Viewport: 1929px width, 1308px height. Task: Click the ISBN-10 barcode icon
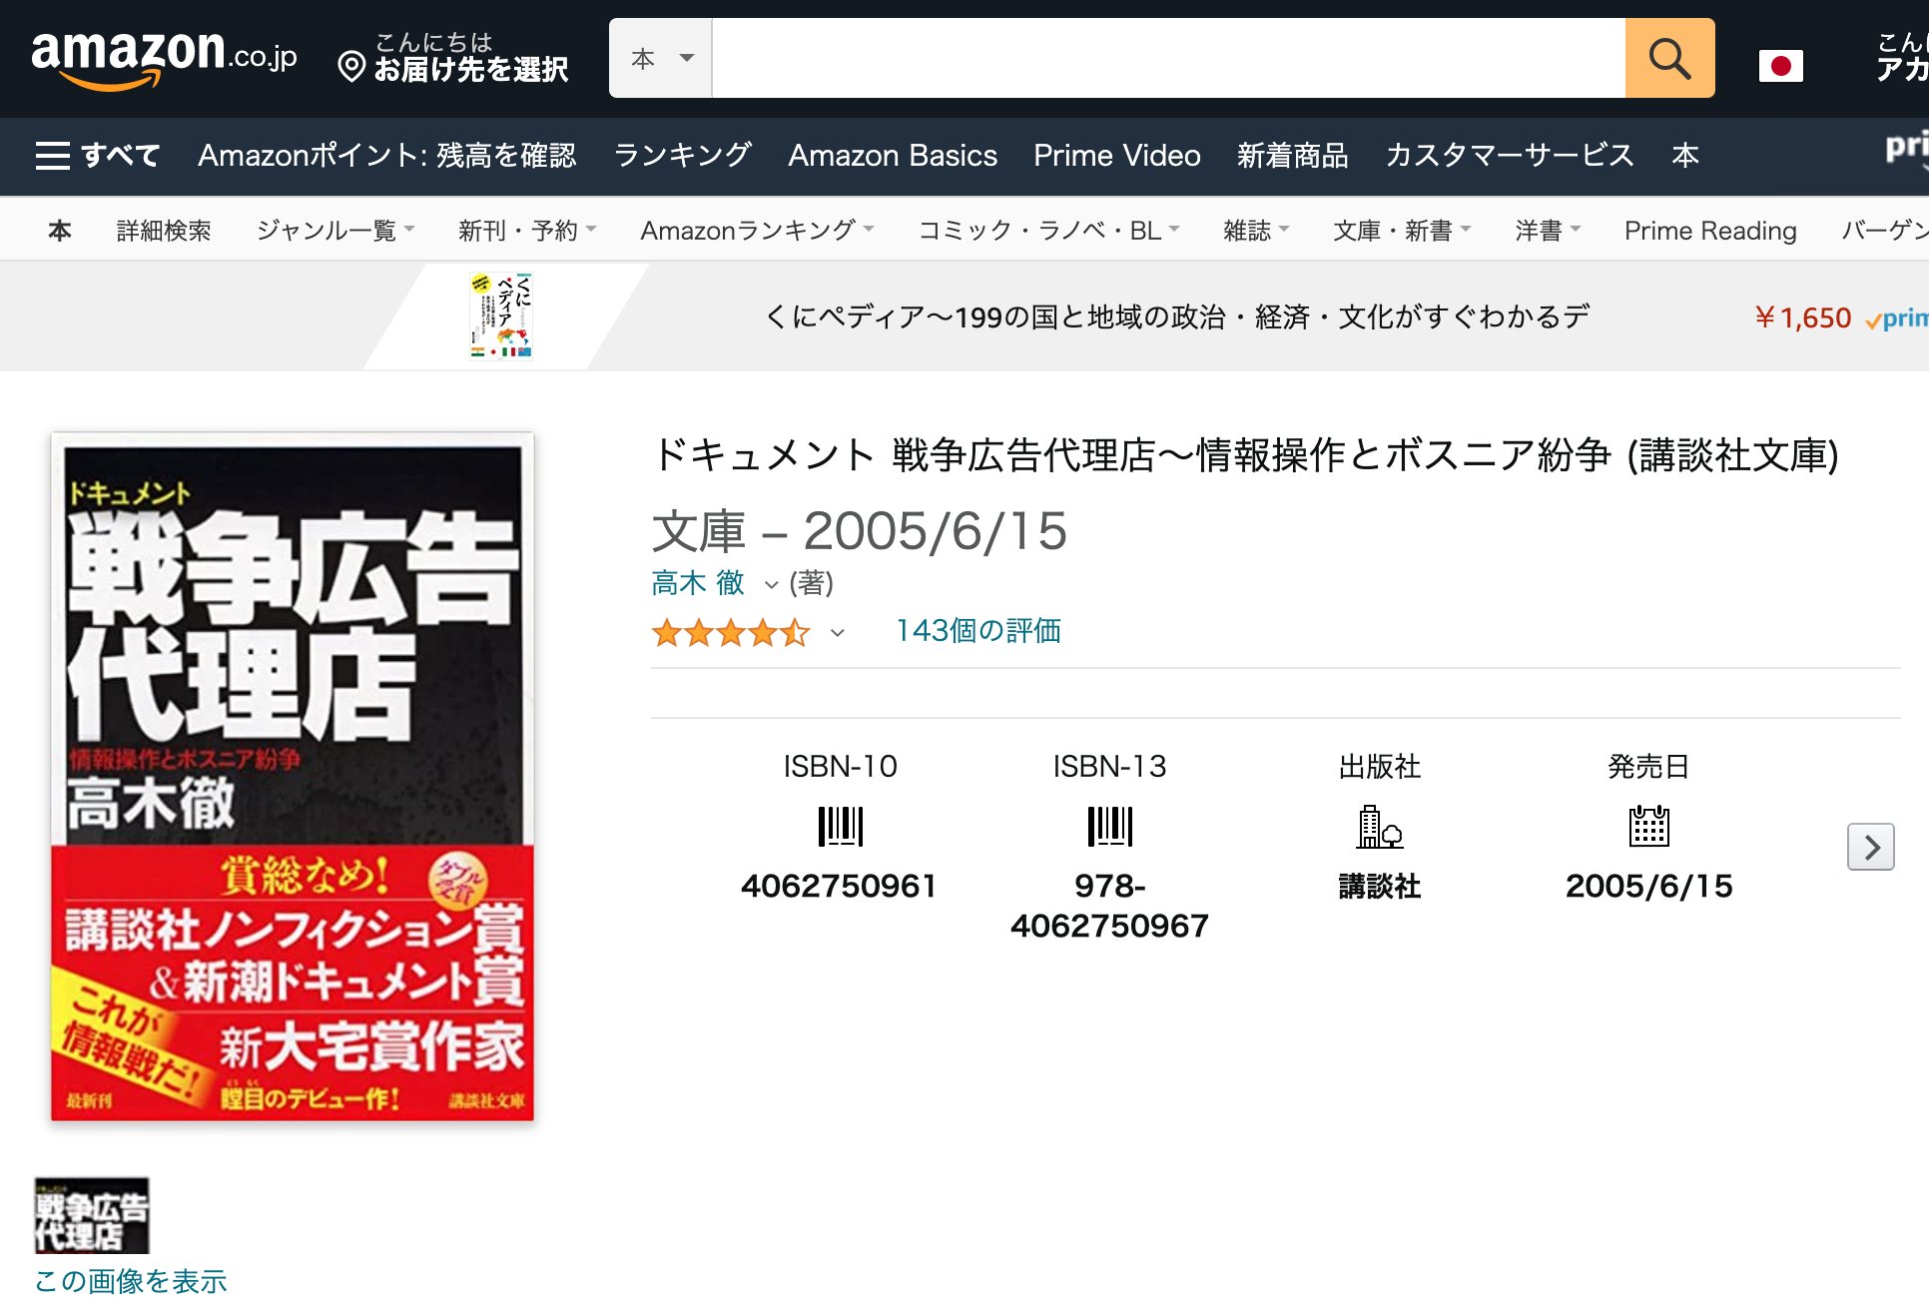(840, 827)
